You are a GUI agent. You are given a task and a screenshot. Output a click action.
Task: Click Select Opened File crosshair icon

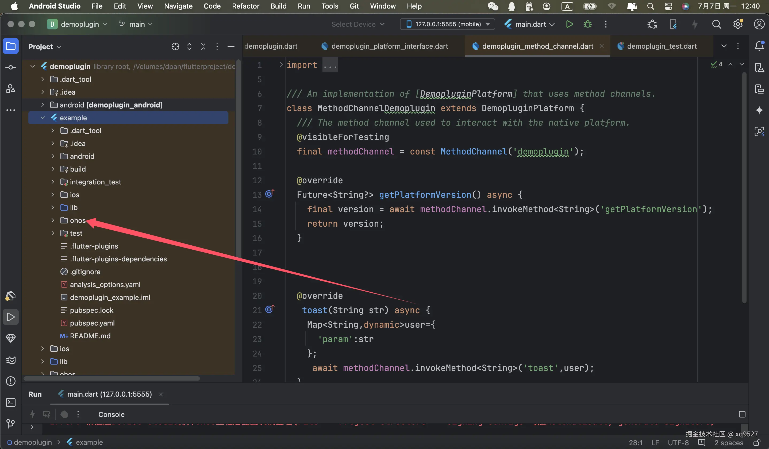175,46
